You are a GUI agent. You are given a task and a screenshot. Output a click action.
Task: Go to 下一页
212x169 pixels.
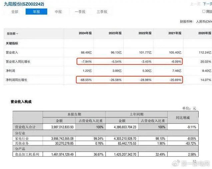click(x=207, y=4)
